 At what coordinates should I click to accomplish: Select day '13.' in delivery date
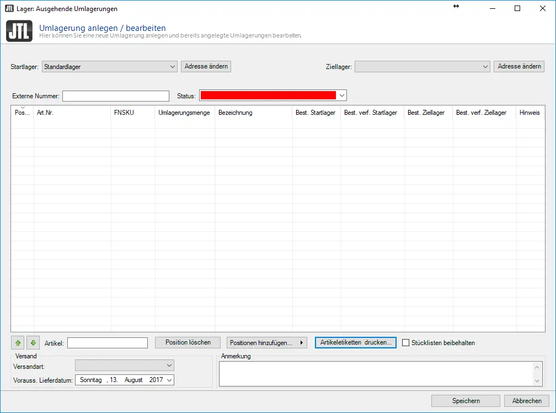(x=114, y=380)
